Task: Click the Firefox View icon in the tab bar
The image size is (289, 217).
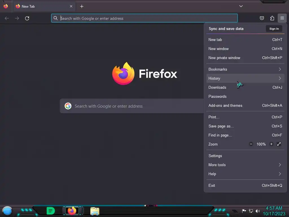Action: (x=6, y=6)
